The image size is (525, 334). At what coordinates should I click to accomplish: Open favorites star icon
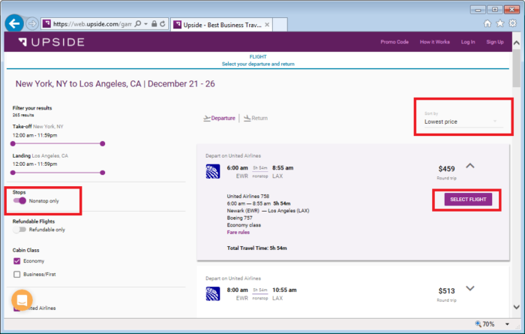[500, 23]
